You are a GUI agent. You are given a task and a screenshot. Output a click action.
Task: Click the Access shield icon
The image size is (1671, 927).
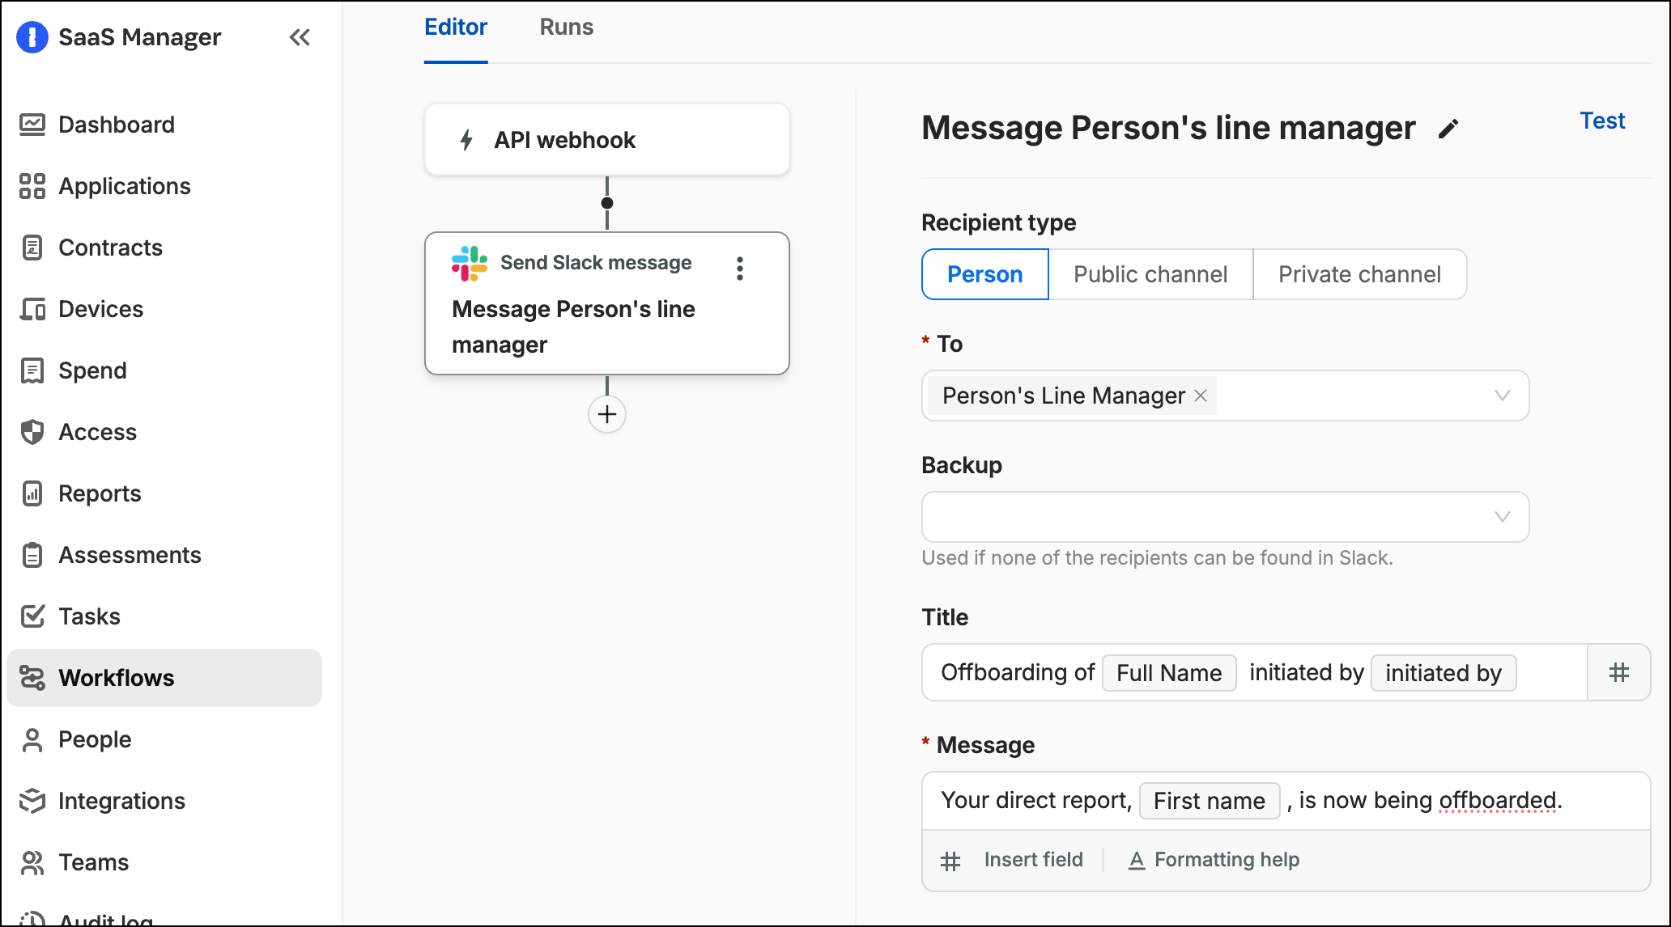(32, 432)
